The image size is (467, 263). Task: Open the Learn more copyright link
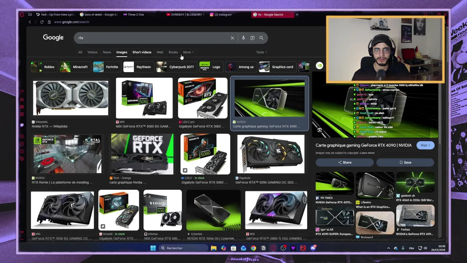[x=367, y=153]
